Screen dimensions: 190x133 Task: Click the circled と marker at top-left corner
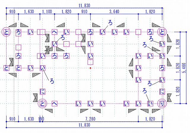[x=6, y=32]
